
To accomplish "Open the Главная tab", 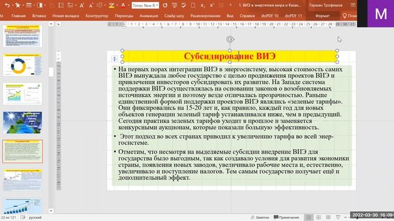I will tap(18, 16).
